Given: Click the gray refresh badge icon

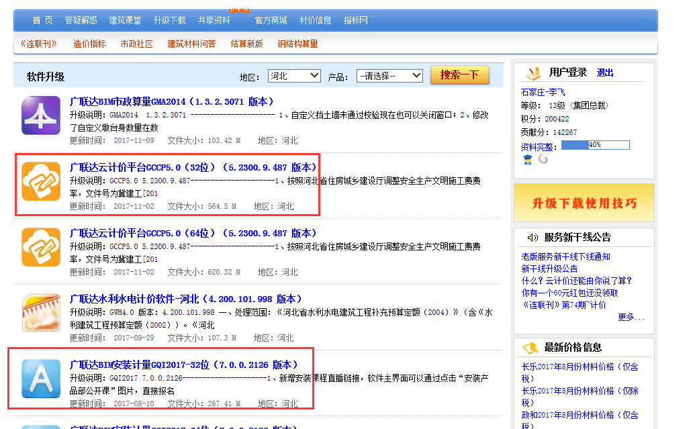Looking at the screenshot, I should pos(543,158).
